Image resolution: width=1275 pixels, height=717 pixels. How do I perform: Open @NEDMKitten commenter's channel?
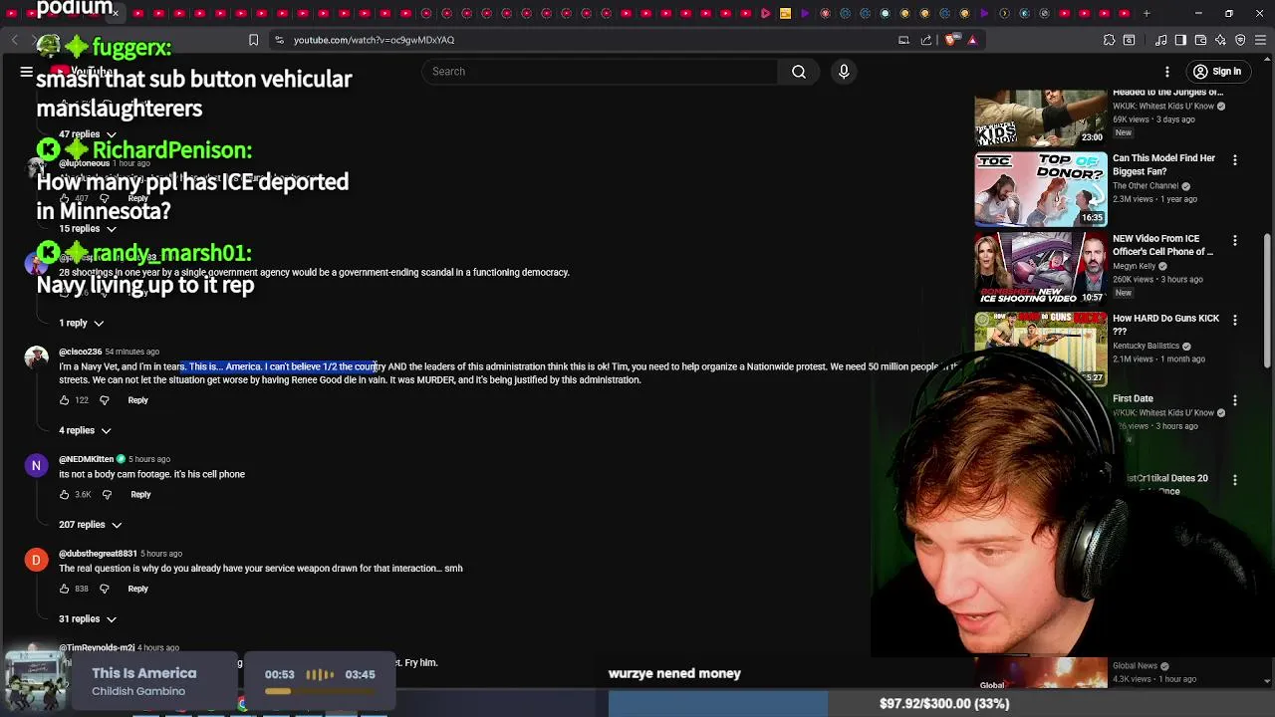[86, 459]
